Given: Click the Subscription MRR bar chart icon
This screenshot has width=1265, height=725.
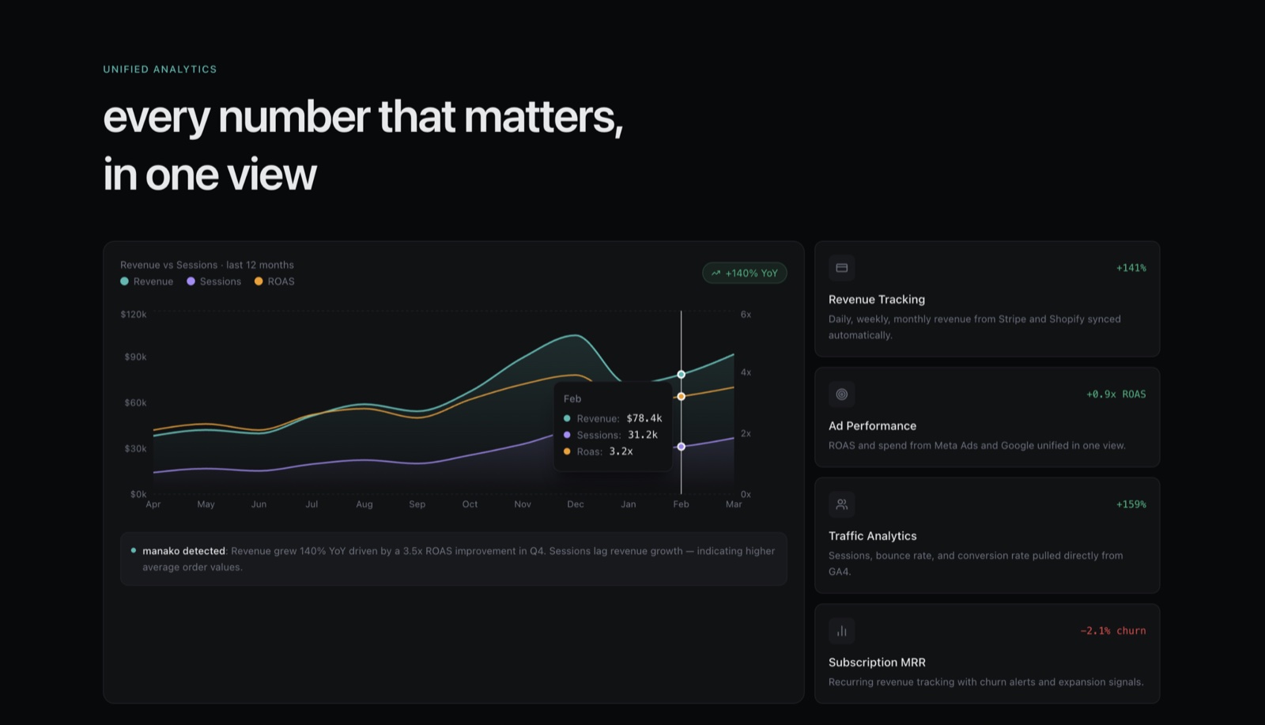Looking at the screenshot, I should point(842,631).
